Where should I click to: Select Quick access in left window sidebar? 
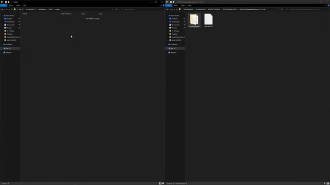coord(10,15)
